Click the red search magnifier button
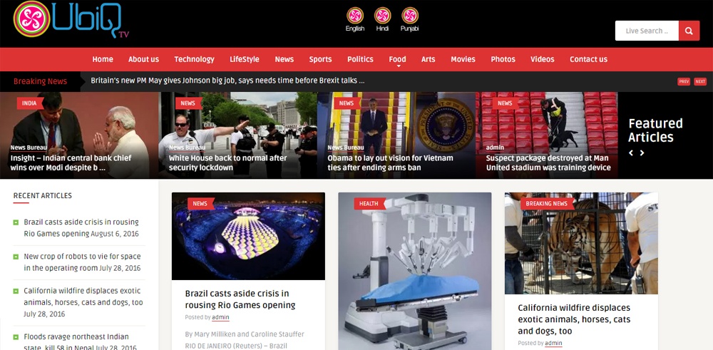Viewport: 713px width, 350px height. (689, 31)
